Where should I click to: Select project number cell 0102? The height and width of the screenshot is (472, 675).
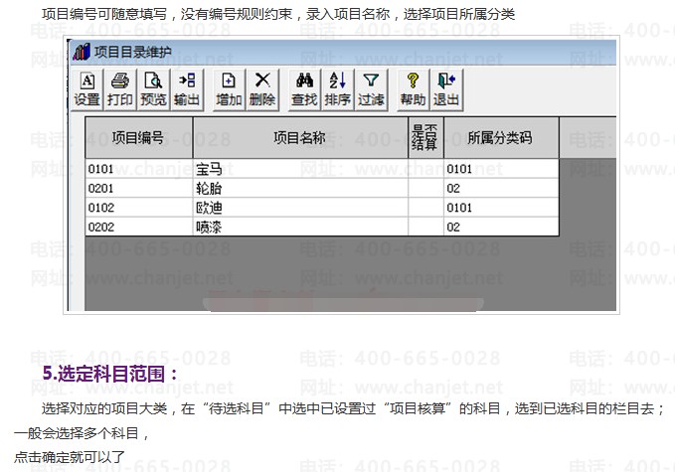138,208
